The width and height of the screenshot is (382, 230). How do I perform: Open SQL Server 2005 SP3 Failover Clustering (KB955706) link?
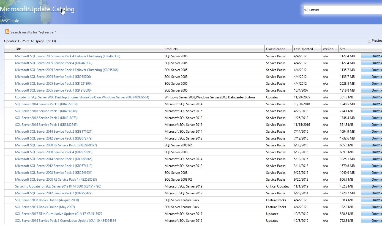point(67,70)
